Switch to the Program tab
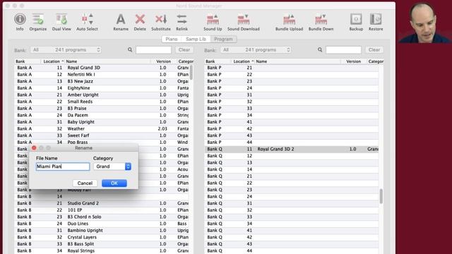The height and width of the screenshot is (254, 452). [223, 40]
